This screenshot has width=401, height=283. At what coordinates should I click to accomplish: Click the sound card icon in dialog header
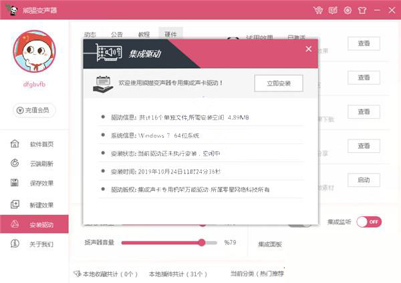[109, 52]
